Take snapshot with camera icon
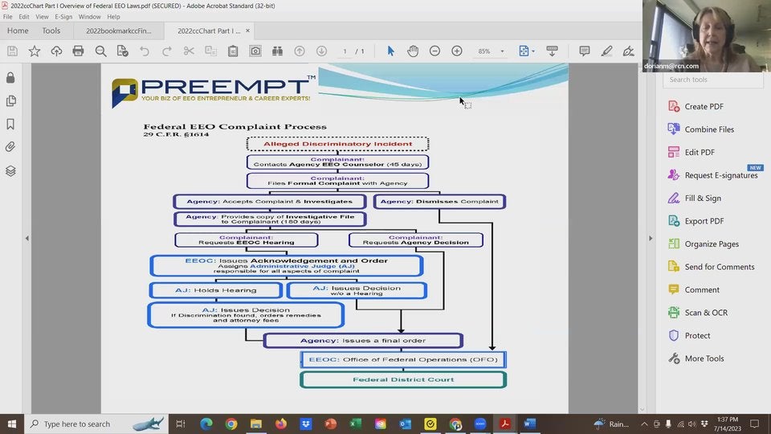The height and width of the screenshot is (434, 771). (255, 51)
